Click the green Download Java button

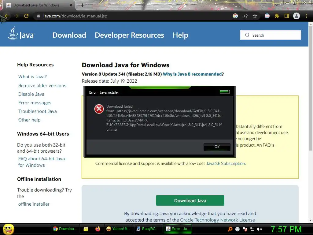coord(190,200)
